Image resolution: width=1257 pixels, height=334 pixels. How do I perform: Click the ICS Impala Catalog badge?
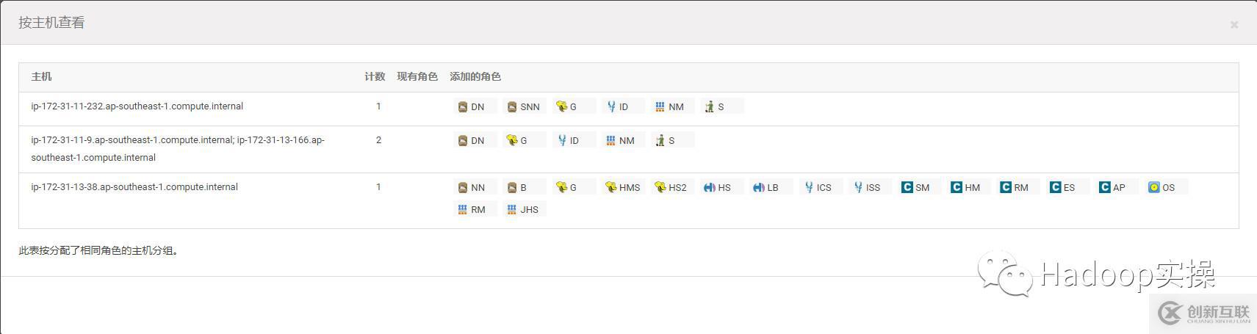click(818, 188)
